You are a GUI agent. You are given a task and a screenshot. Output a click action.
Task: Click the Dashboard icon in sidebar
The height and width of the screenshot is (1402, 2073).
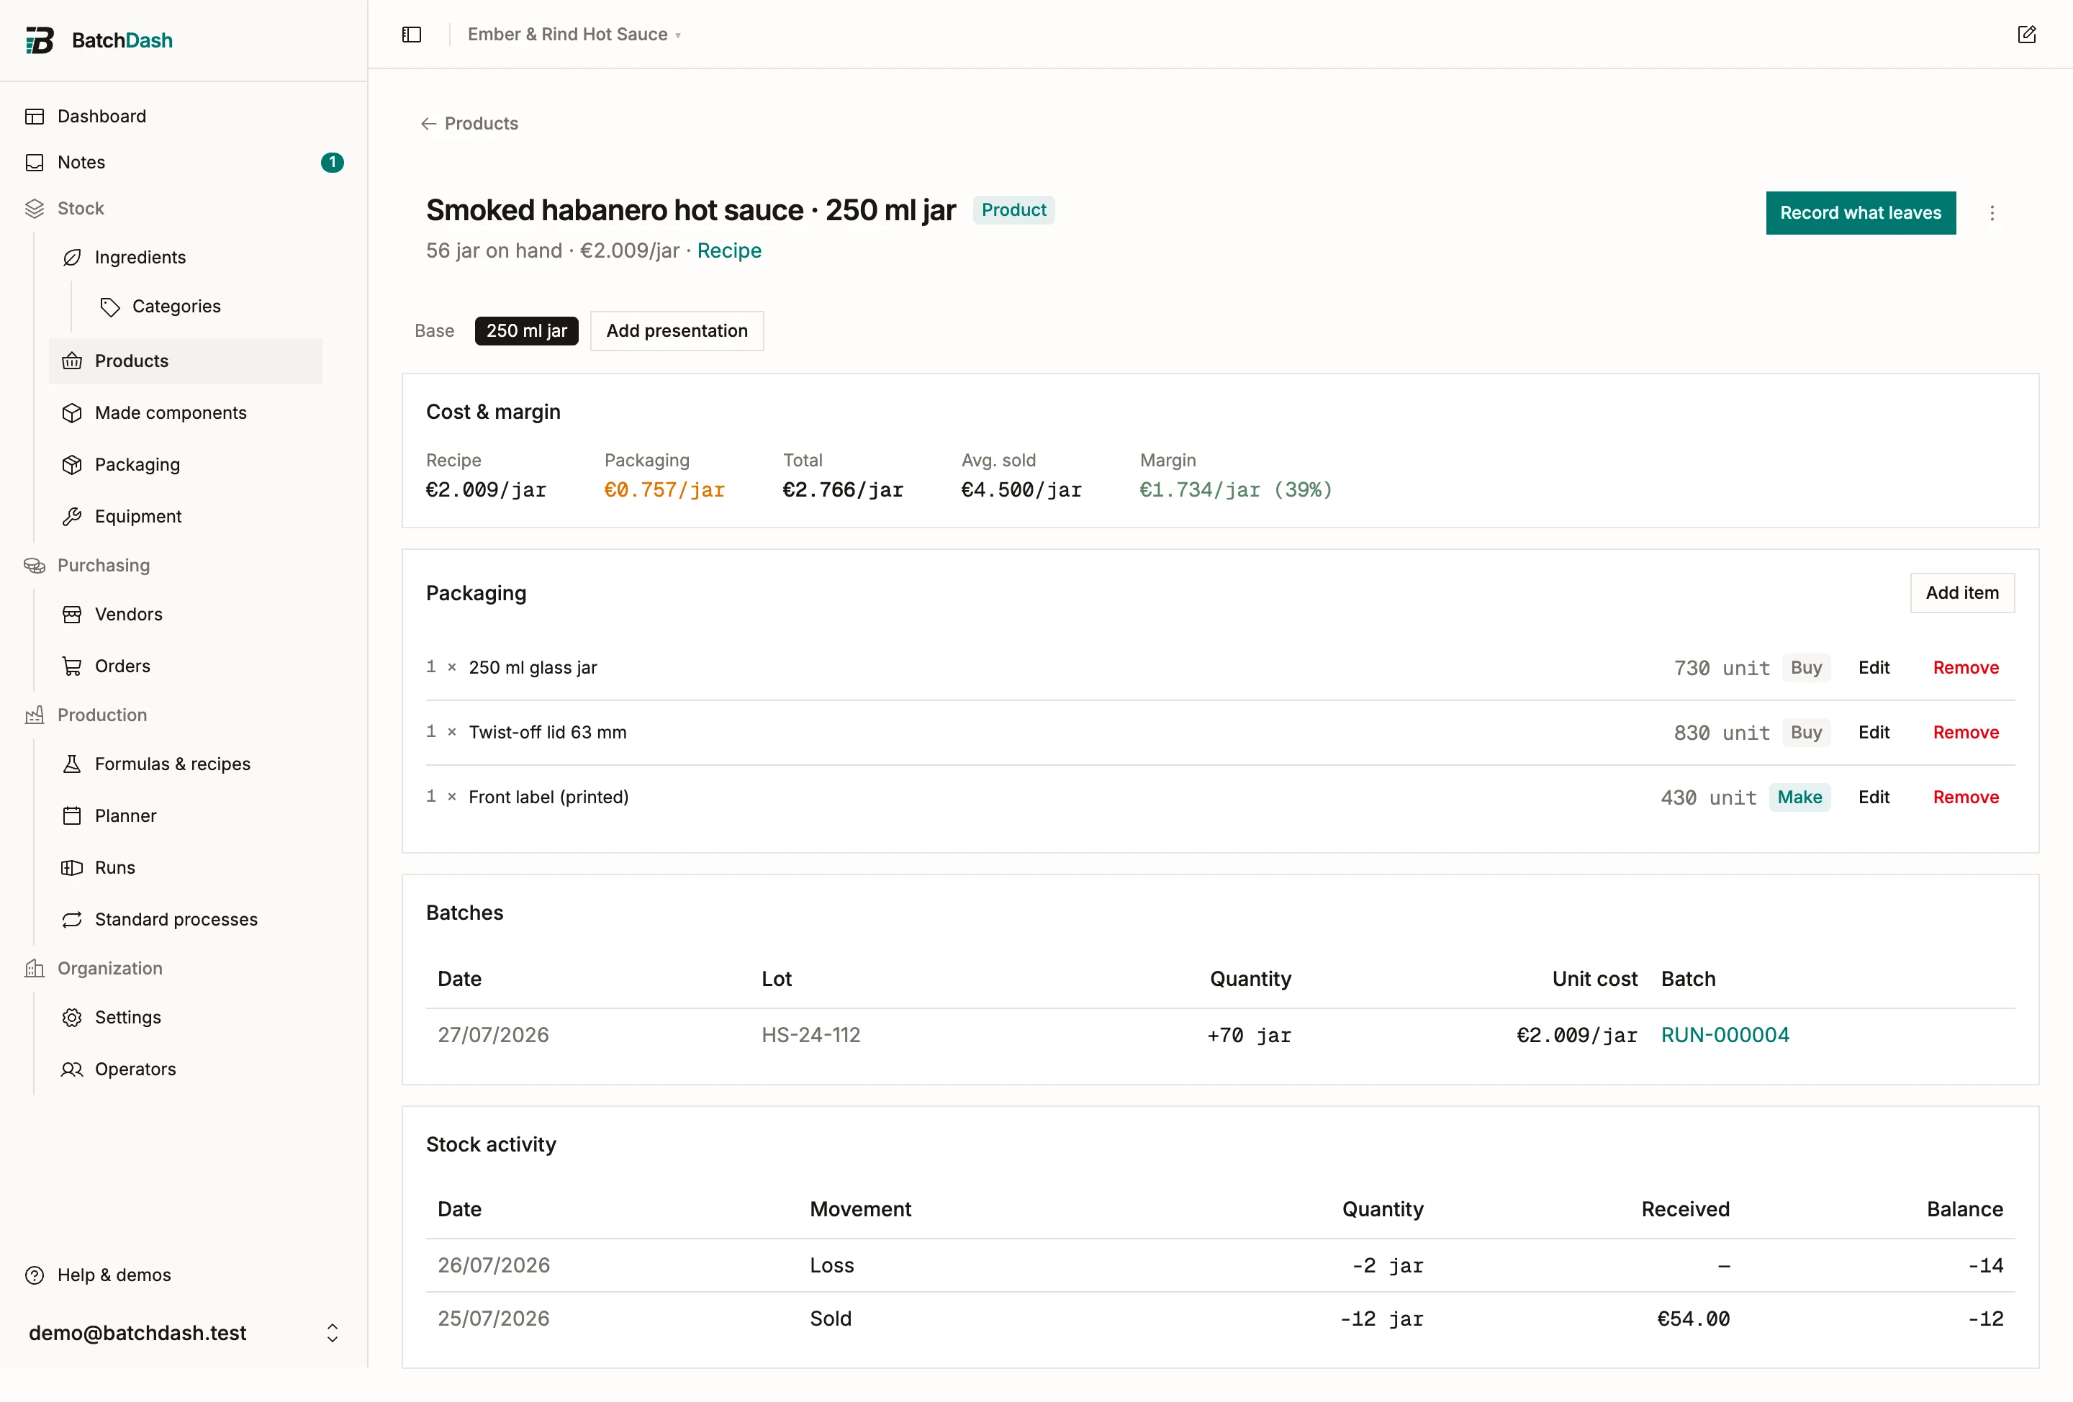35,117
